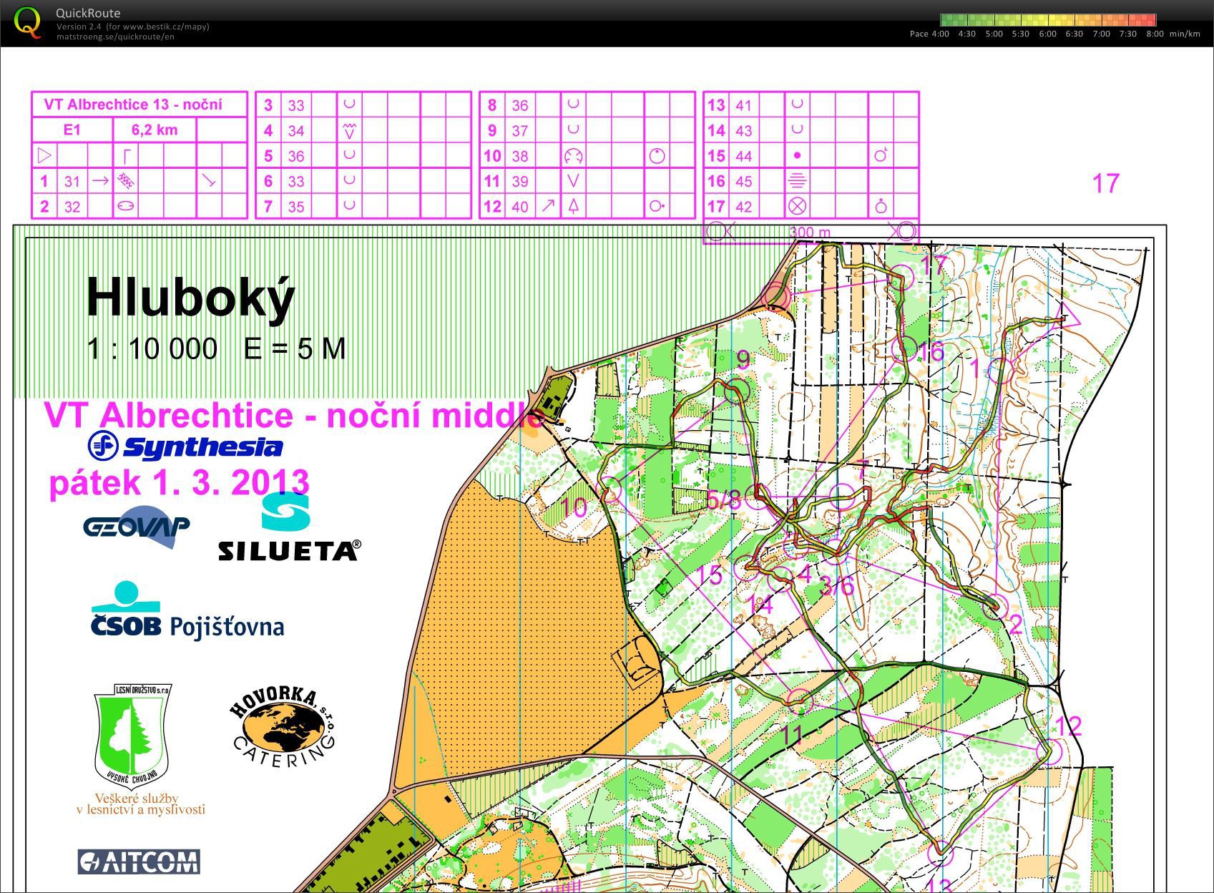The width and height of the screenshot is (1214, 893).
Task: Click the '1 : 10 000 E = 5 M' scale text
Action: coord(217,348)
